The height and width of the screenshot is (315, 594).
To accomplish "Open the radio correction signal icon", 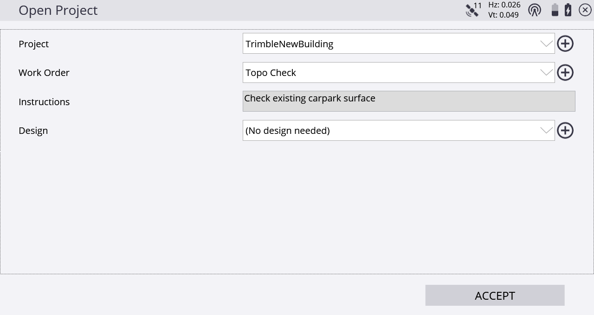I will (x=535, y=10).
